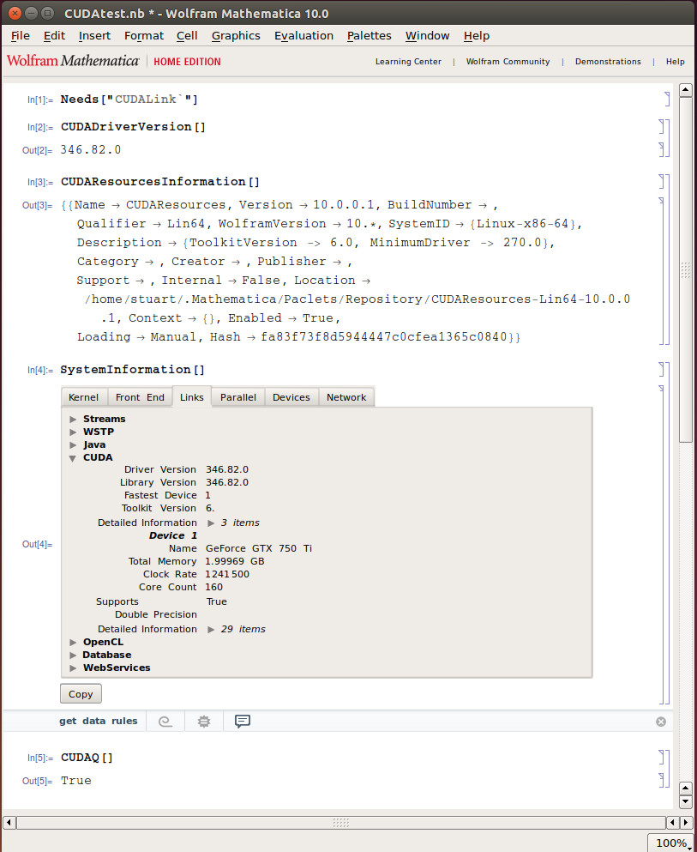Expand the OpenCL section

click(73, 643)
